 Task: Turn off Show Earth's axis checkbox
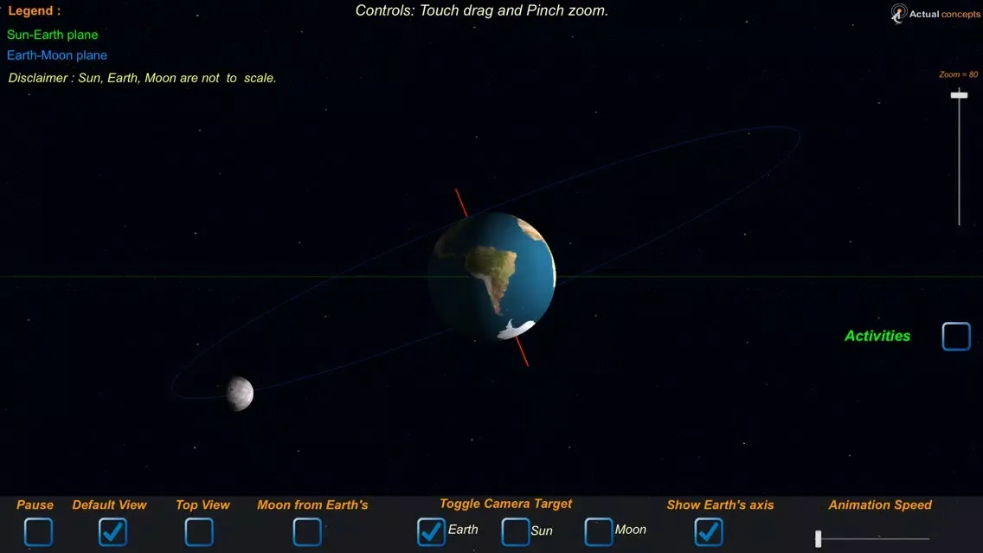(709, 531)
